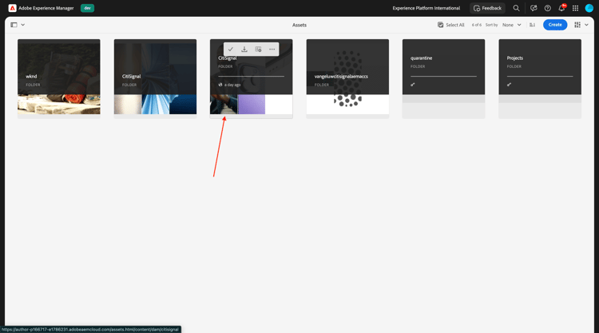Screen dimensions: 599x333
Task: Toggle the sort direction icon
Action: 532,25
